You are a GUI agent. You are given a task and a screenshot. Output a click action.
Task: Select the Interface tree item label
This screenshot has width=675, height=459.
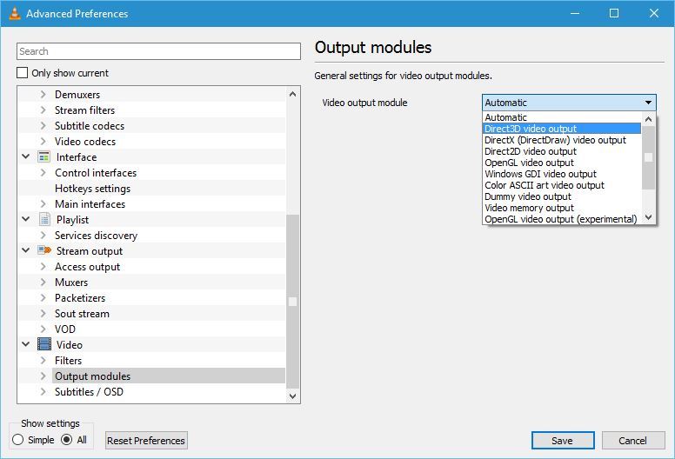pyautogui.click(x=77, y=157)
